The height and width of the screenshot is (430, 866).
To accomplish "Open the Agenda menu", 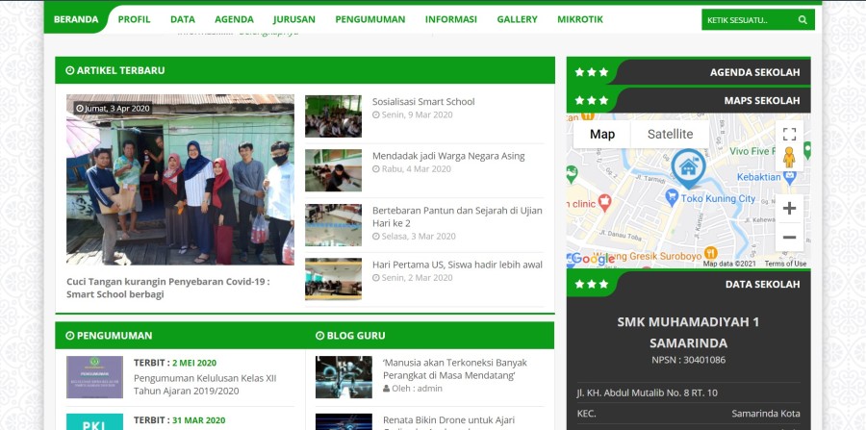I will point(234,19).
